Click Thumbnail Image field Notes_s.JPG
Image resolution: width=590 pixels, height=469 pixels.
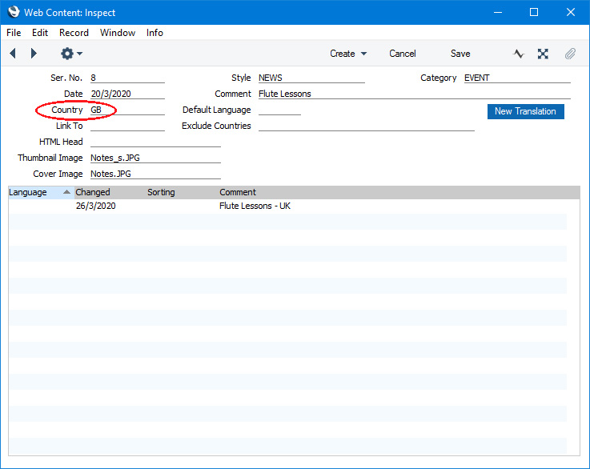click(x=155, y=158)
